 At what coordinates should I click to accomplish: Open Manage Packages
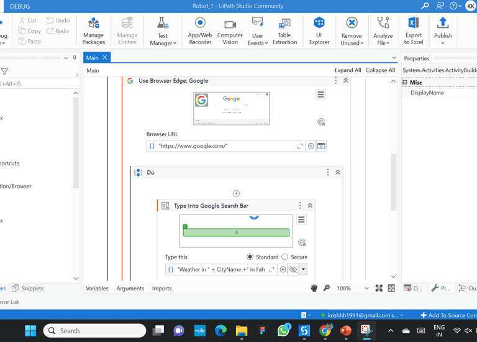93,31
